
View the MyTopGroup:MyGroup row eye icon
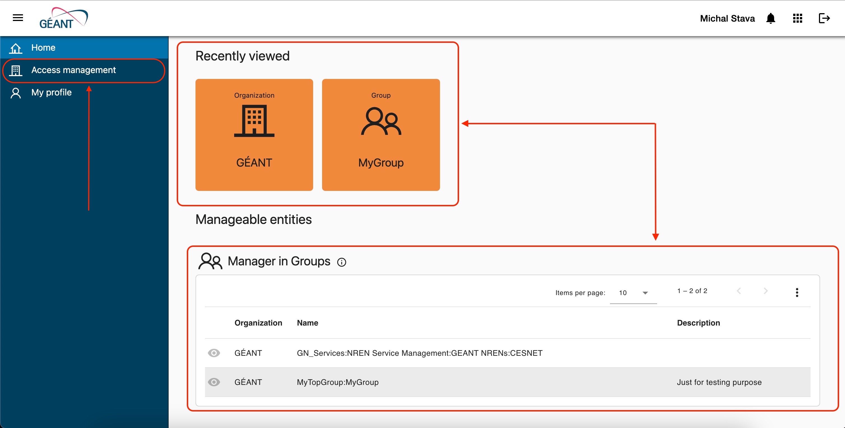pos(214,382)
